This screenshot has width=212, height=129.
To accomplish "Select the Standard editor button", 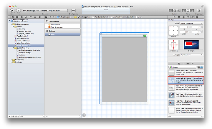I will [x=171, y=11].
